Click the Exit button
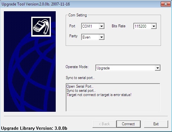 coord(156,124)
